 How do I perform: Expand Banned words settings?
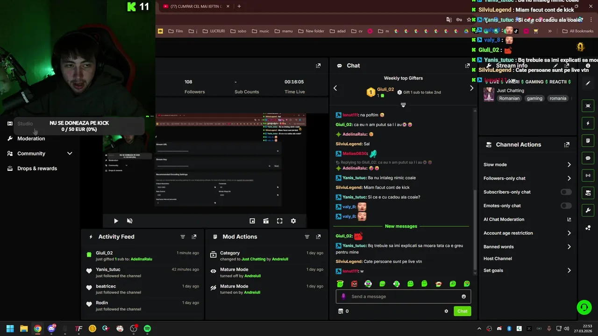pos(569,247)
